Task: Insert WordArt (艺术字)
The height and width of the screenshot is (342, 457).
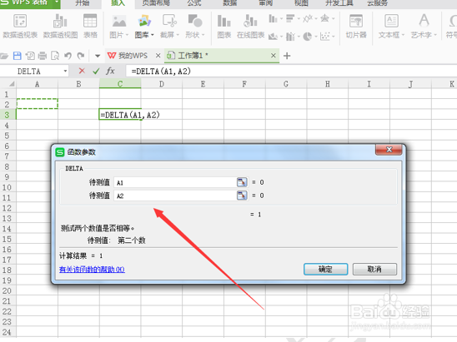Action: pos(424,22)
